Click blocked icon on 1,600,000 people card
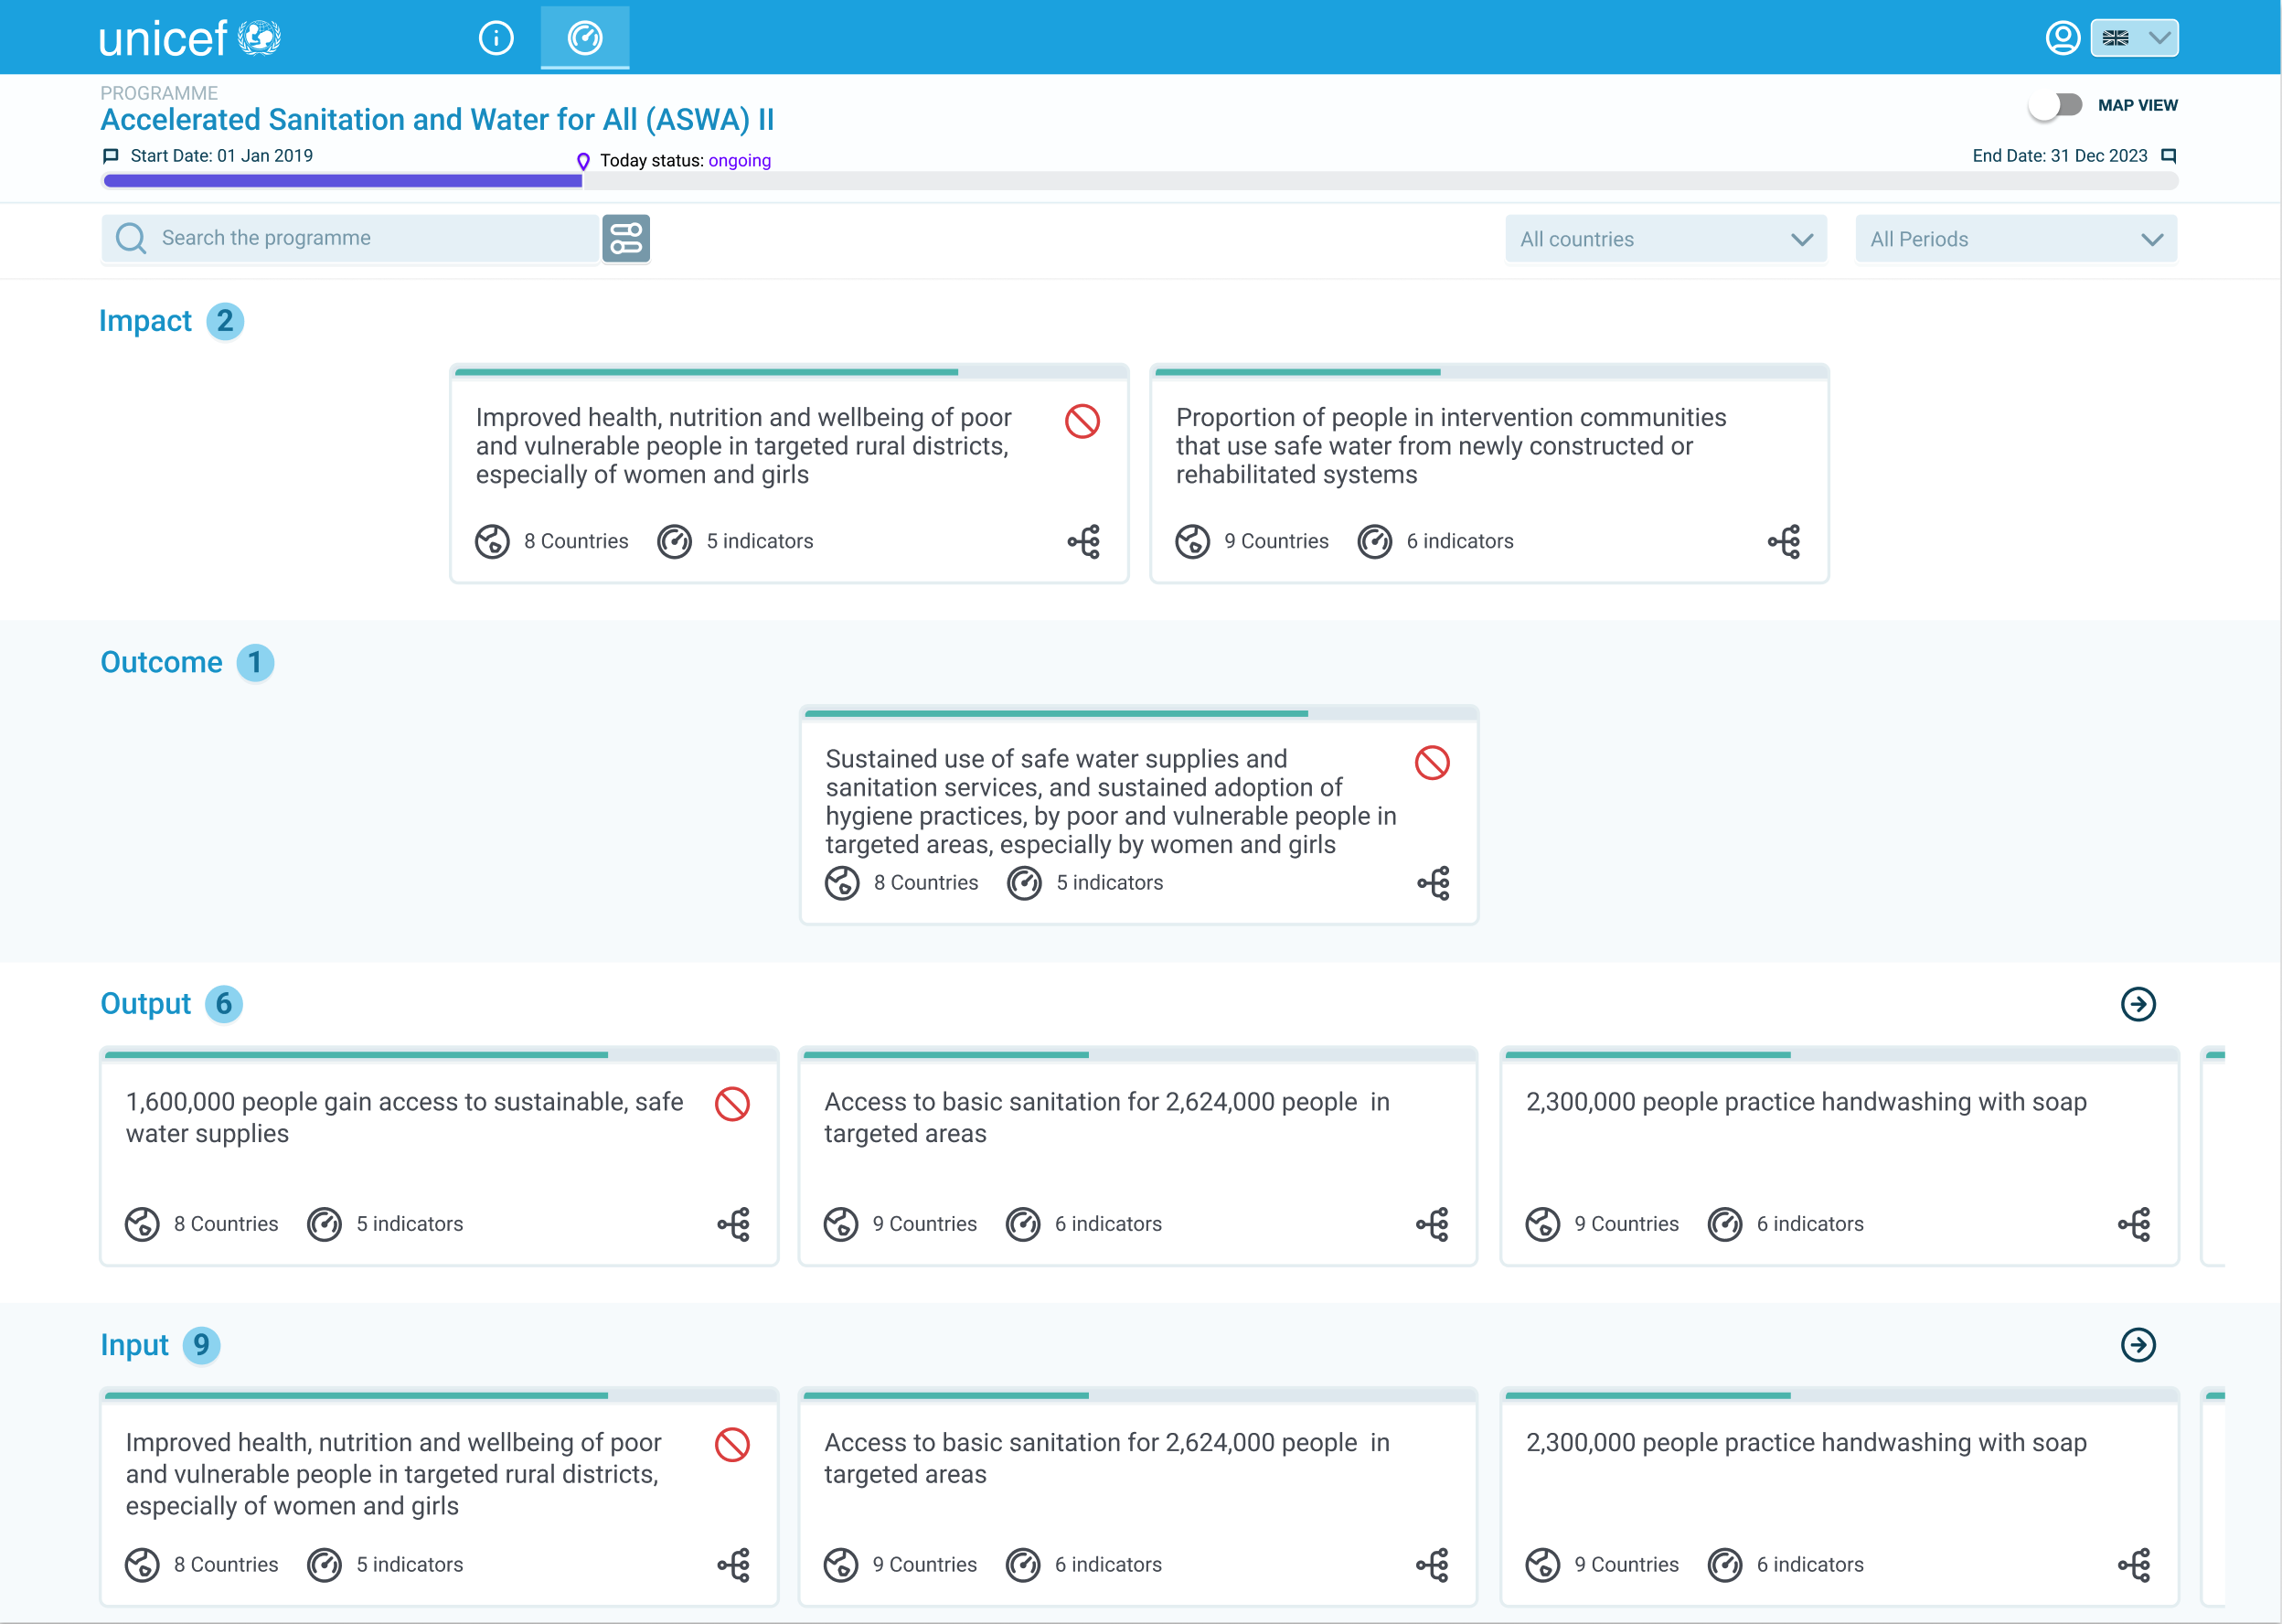This screenshot has width=2282, height=1624. pos(732,1104)
